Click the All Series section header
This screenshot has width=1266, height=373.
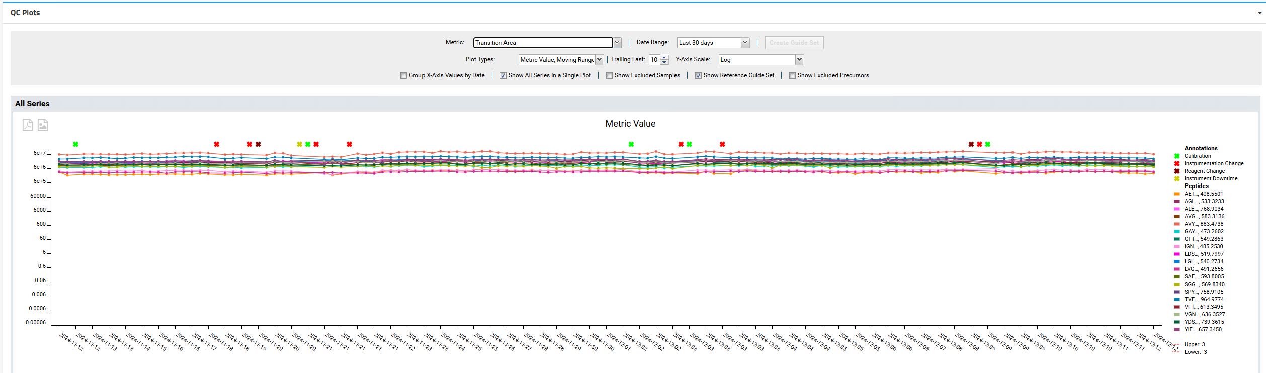[32, 104]
